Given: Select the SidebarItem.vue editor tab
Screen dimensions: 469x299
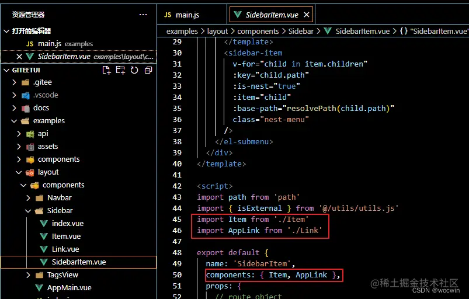Looking at the screenshot, I should (x=272, y=15).
